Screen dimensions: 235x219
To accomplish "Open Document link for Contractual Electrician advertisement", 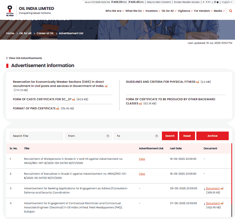I will tap(213, 203).
